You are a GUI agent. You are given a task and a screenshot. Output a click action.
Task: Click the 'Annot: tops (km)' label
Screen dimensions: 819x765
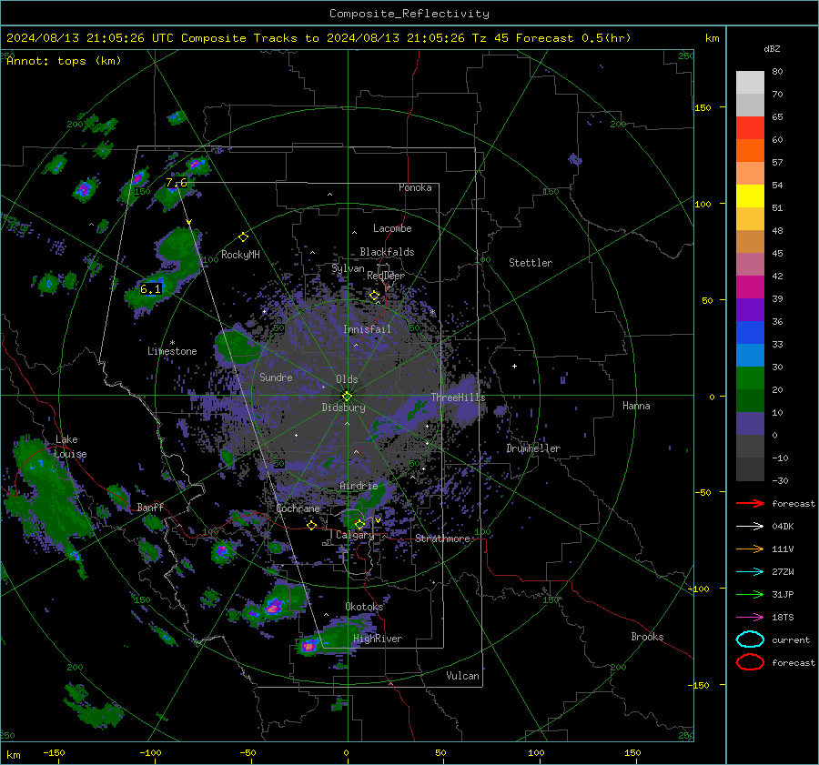pos(64,61)
